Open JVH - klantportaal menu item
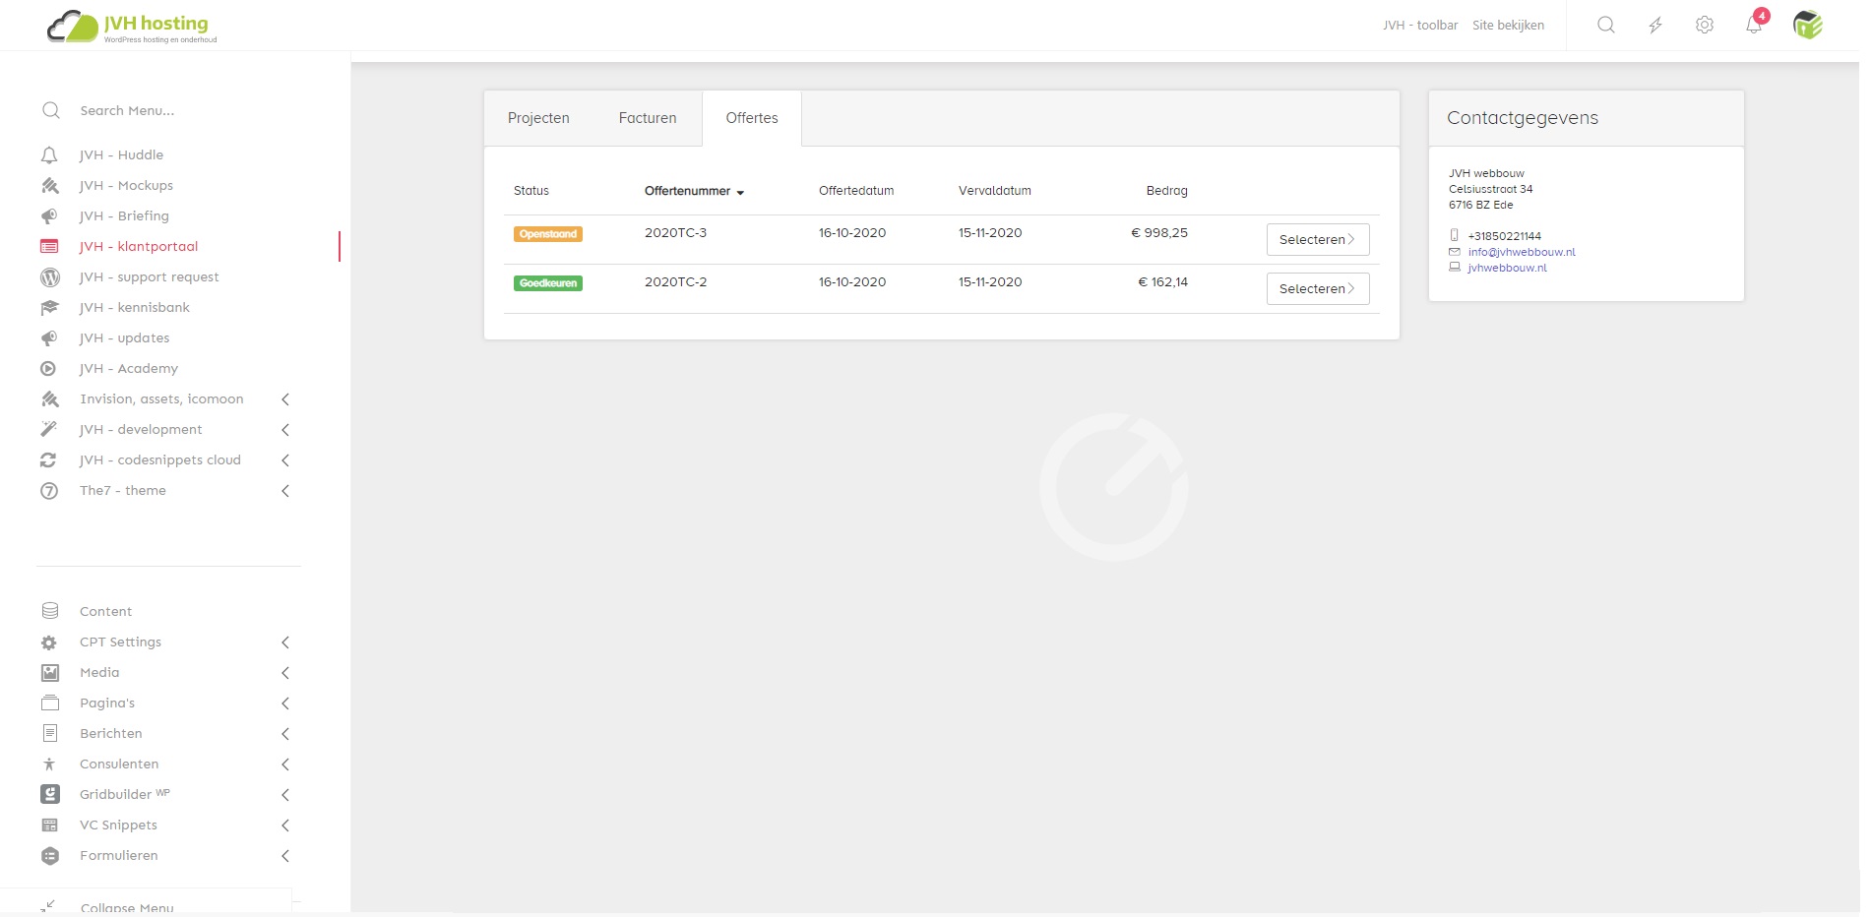The image size is (1872, 917). point(139,247)
